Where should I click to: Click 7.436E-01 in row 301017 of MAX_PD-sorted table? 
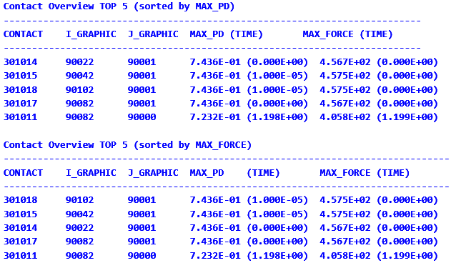pyautogui.click(x=215, y=104)
